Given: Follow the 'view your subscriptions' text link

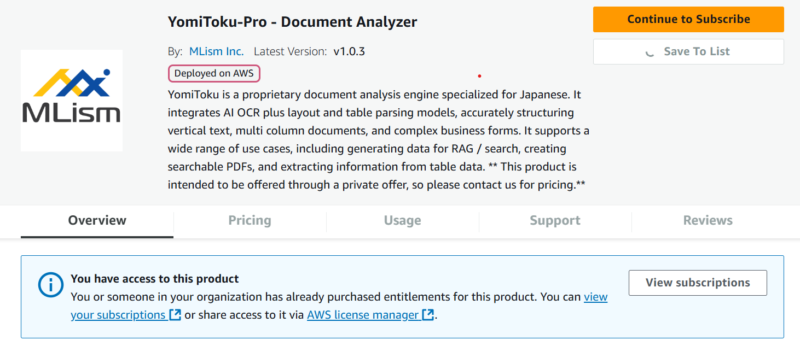Looking at the screenshot, I should pos(595,297).
